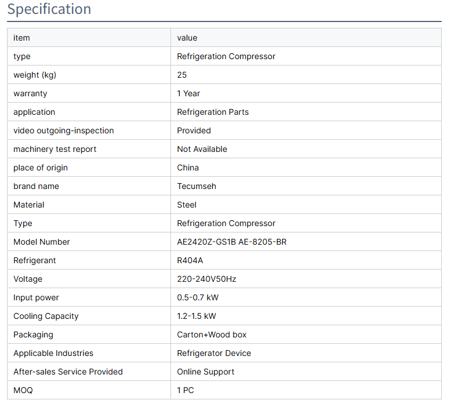
Task: Click the 'video outgoing-inspection' row label
Action: [x=64, y=130]
